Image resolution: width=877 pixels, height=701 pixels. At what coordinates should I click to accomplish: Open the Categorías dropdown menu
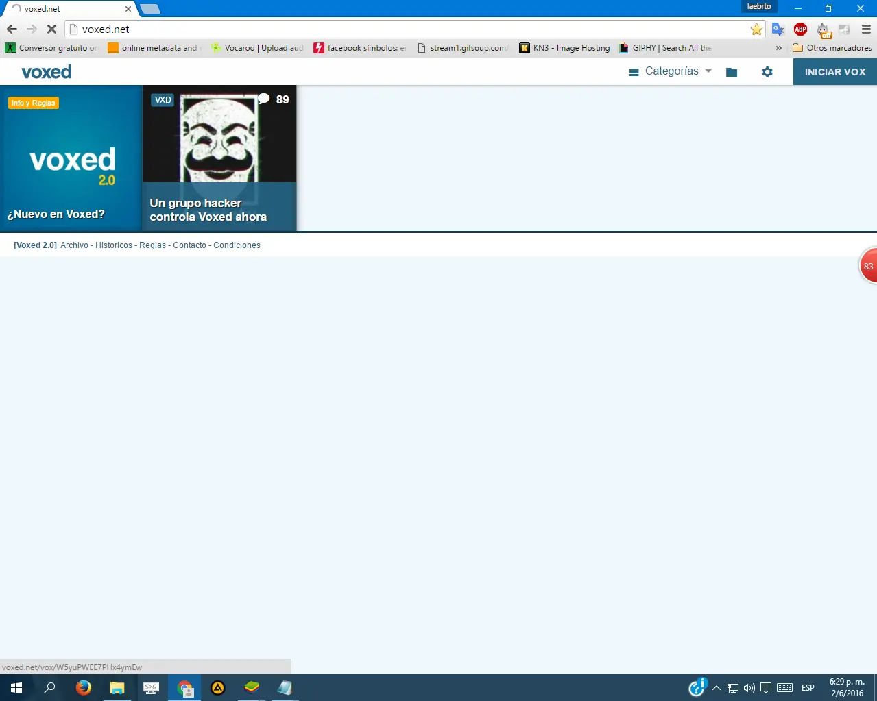(x=671, y=71)
